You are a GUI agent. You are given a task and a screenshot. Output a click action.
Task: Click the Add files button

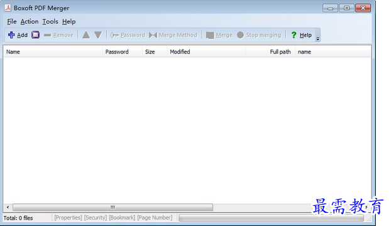tap(18, 35)
